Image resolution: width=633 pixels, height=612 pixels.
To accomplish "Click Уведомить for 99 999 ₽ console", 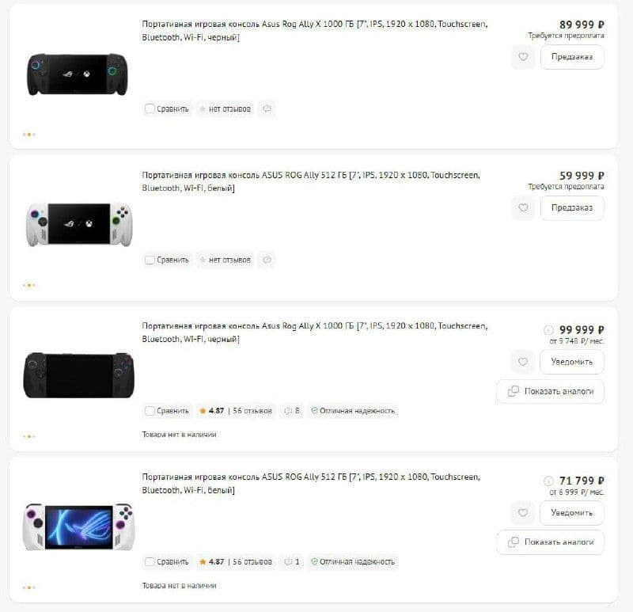I will [x=571, y=362].
